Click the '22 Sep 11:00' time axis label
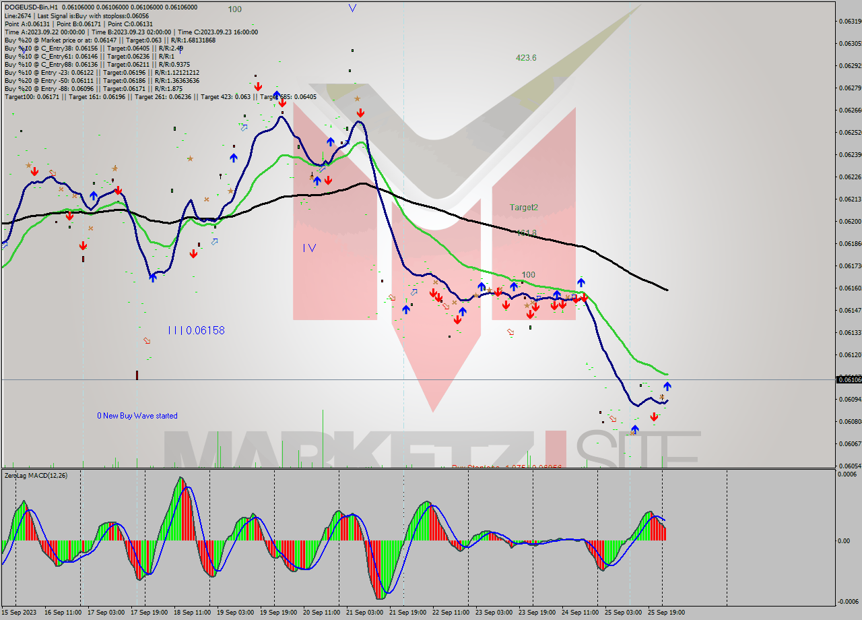862x620 pixels. point(451,612)
